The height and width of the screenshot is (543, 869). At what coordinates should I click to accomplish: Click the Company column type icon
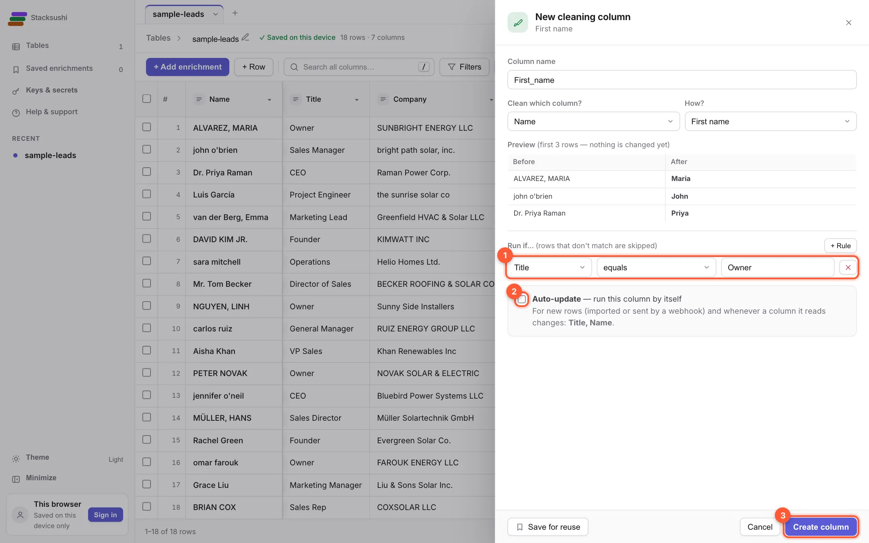(x=383, y=99)
